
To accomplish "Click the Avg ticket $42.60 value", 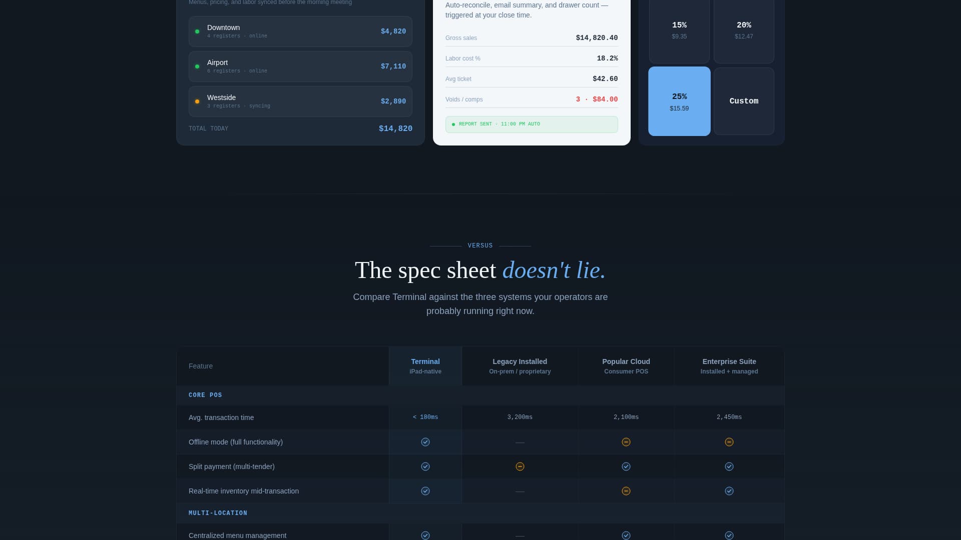I will 605,79.
